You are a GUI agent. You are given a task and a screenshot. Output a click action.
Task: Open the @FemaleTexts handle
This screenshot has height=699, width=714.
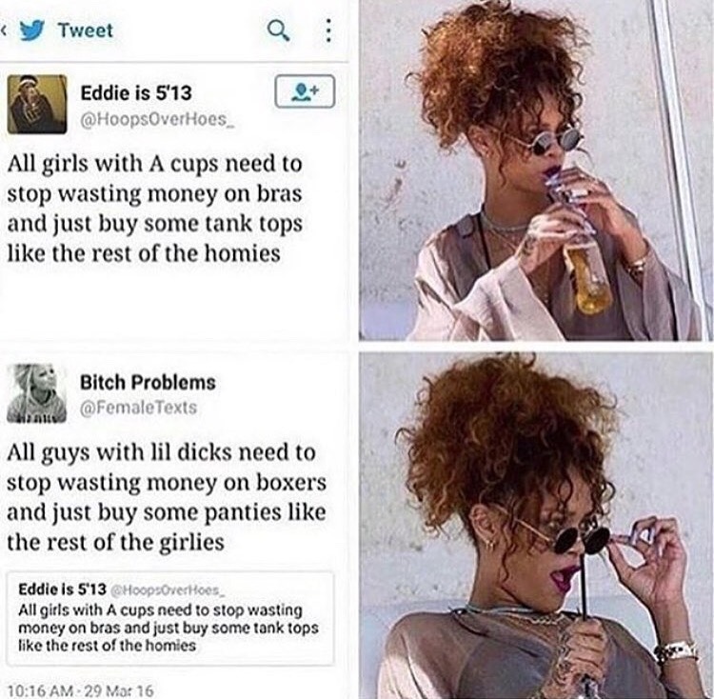[138, 407]
